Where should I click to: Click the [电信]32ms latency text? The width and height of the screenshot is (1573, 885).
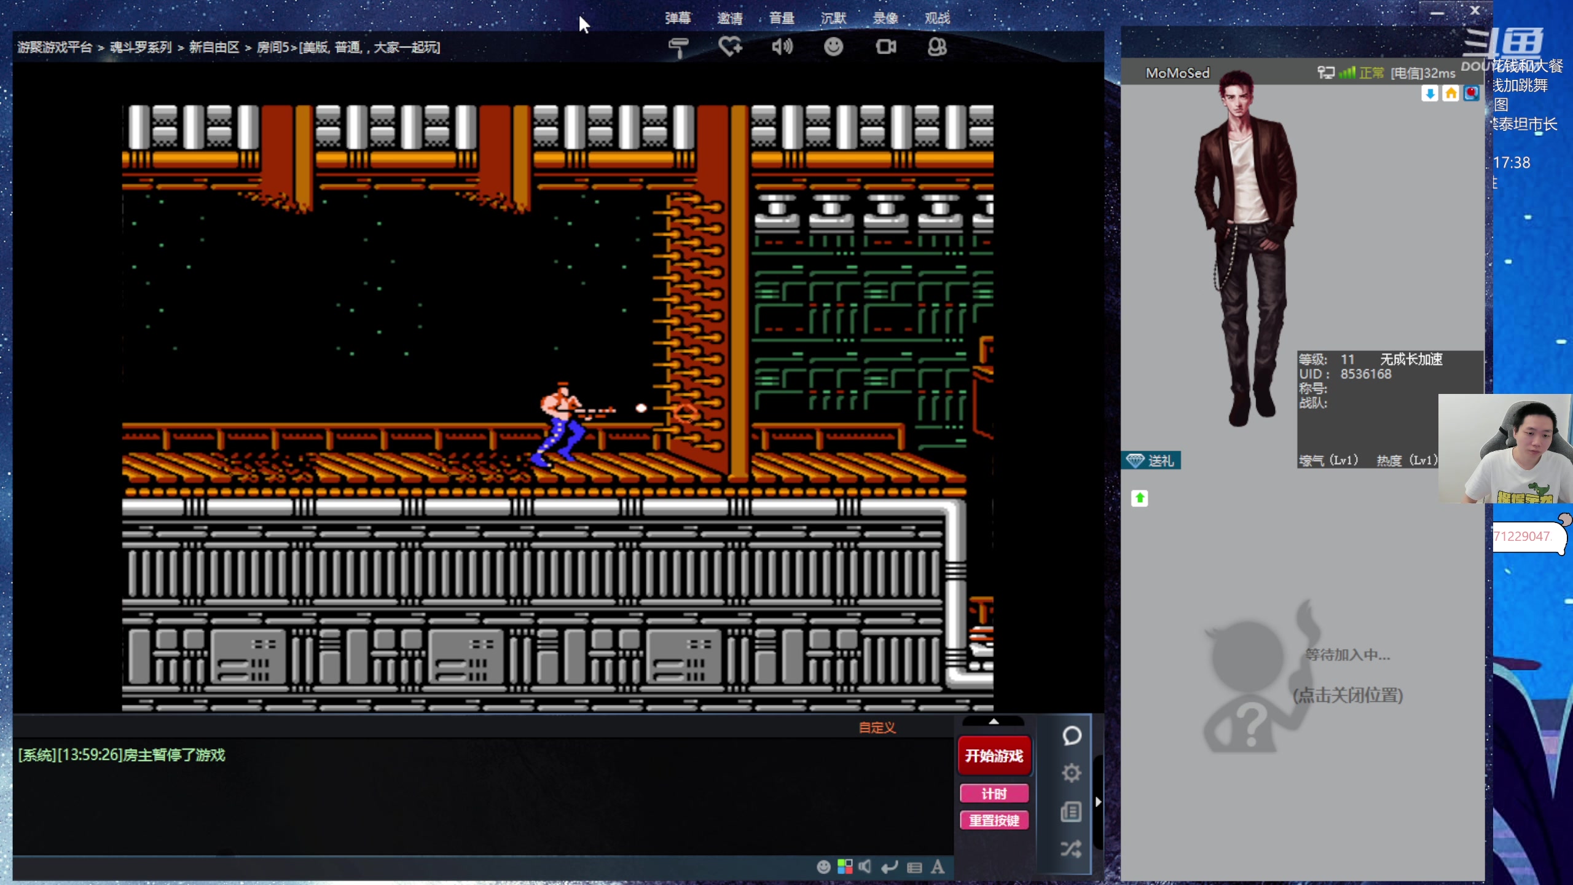1423,73
